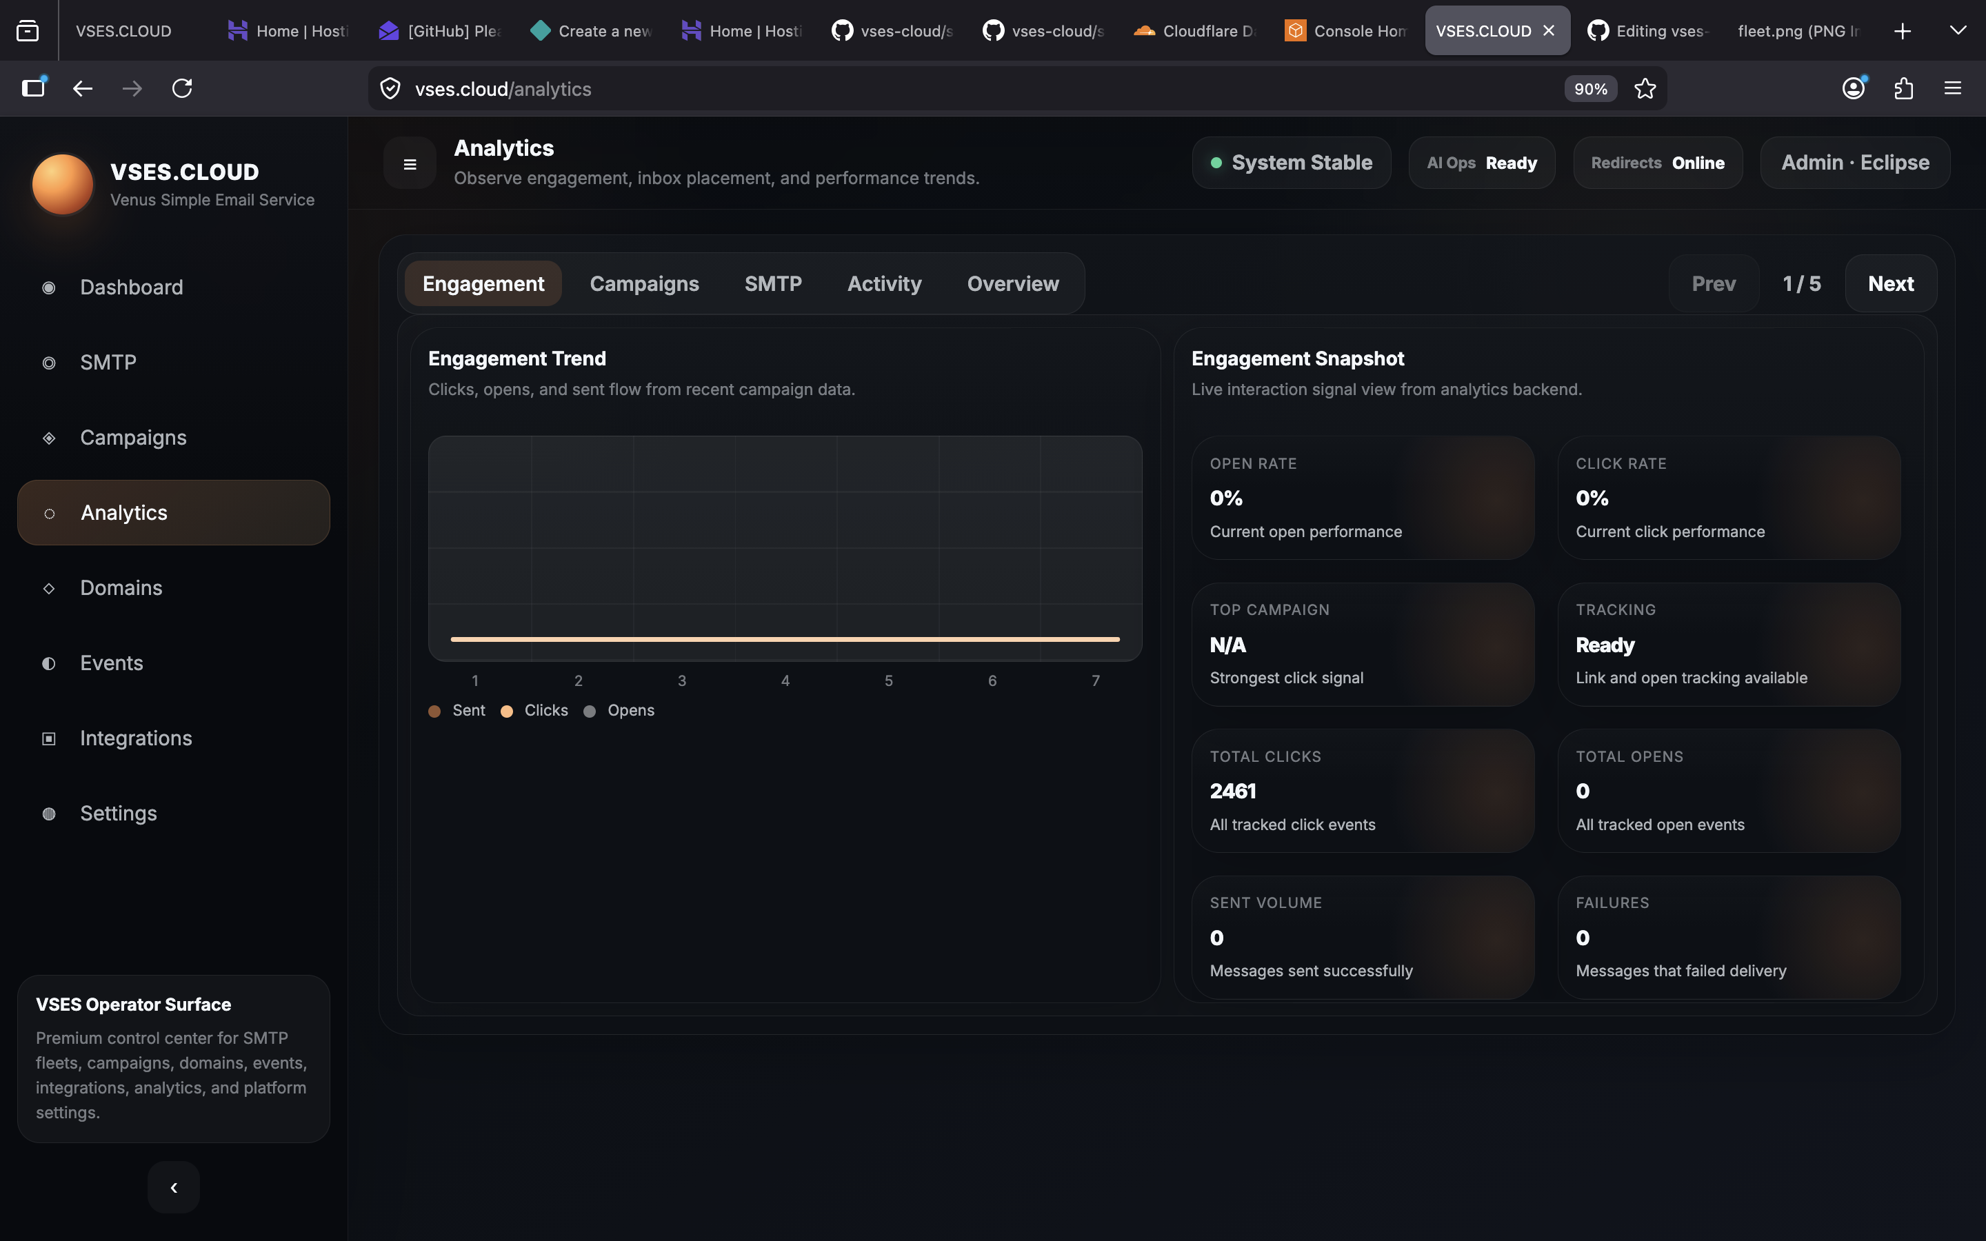
Task: Click the Tracking Ready card
Action: click(1729, 645)
